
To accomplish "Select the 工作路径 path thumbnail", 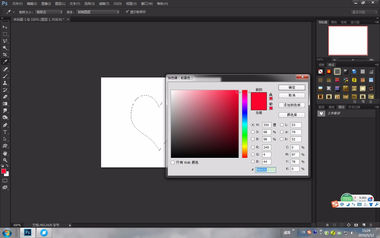I will [x=321, y=113].
